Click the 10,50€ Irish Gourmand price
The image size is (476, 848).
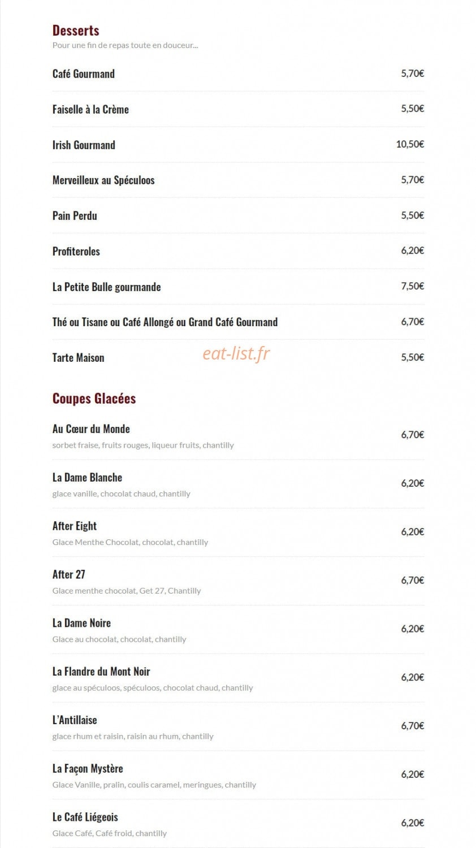click(410, 144)
